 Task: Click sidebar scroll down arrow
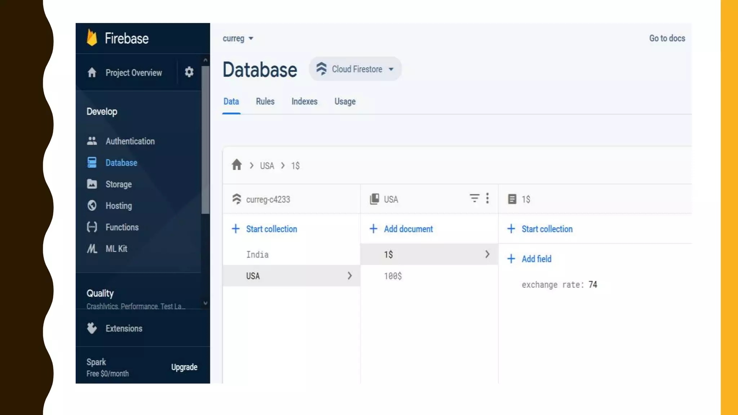(205, 303)
